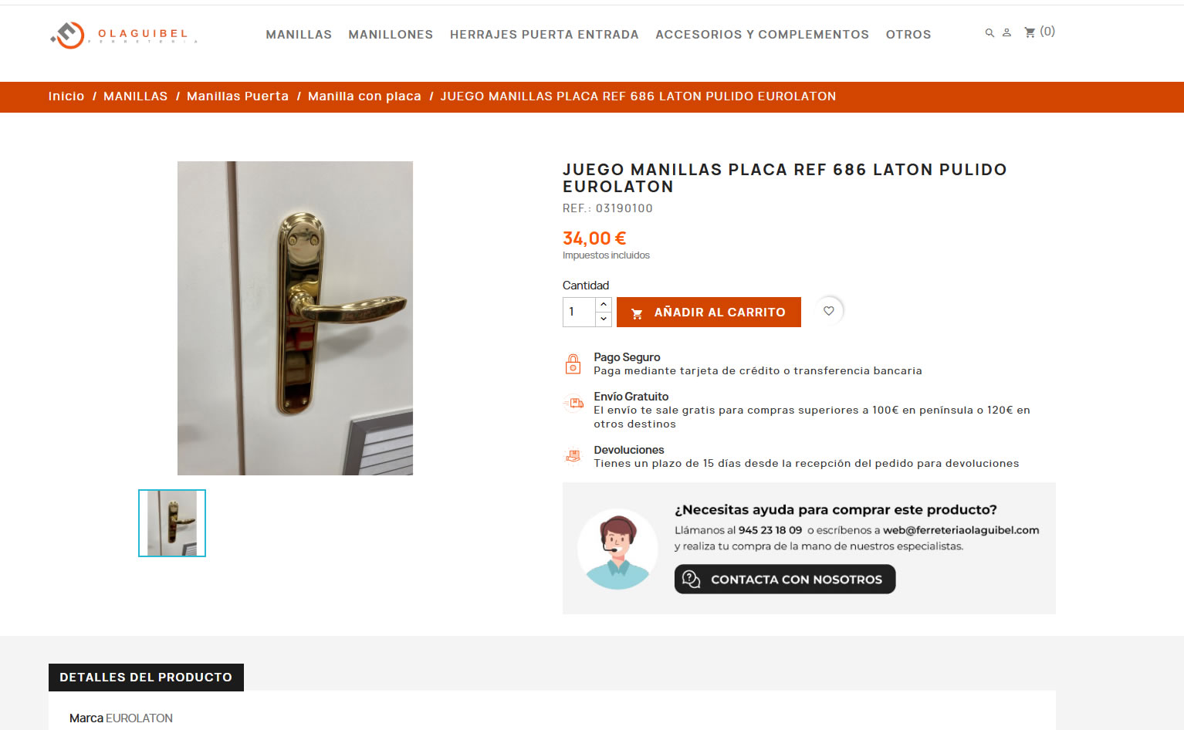The image size is (1184, 730).
Task: Select the door handle thumbnail image
Action: [172, 523]
